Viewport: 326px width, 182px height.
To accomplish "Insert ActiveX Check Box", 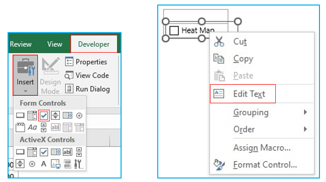I will coord(44,152).
